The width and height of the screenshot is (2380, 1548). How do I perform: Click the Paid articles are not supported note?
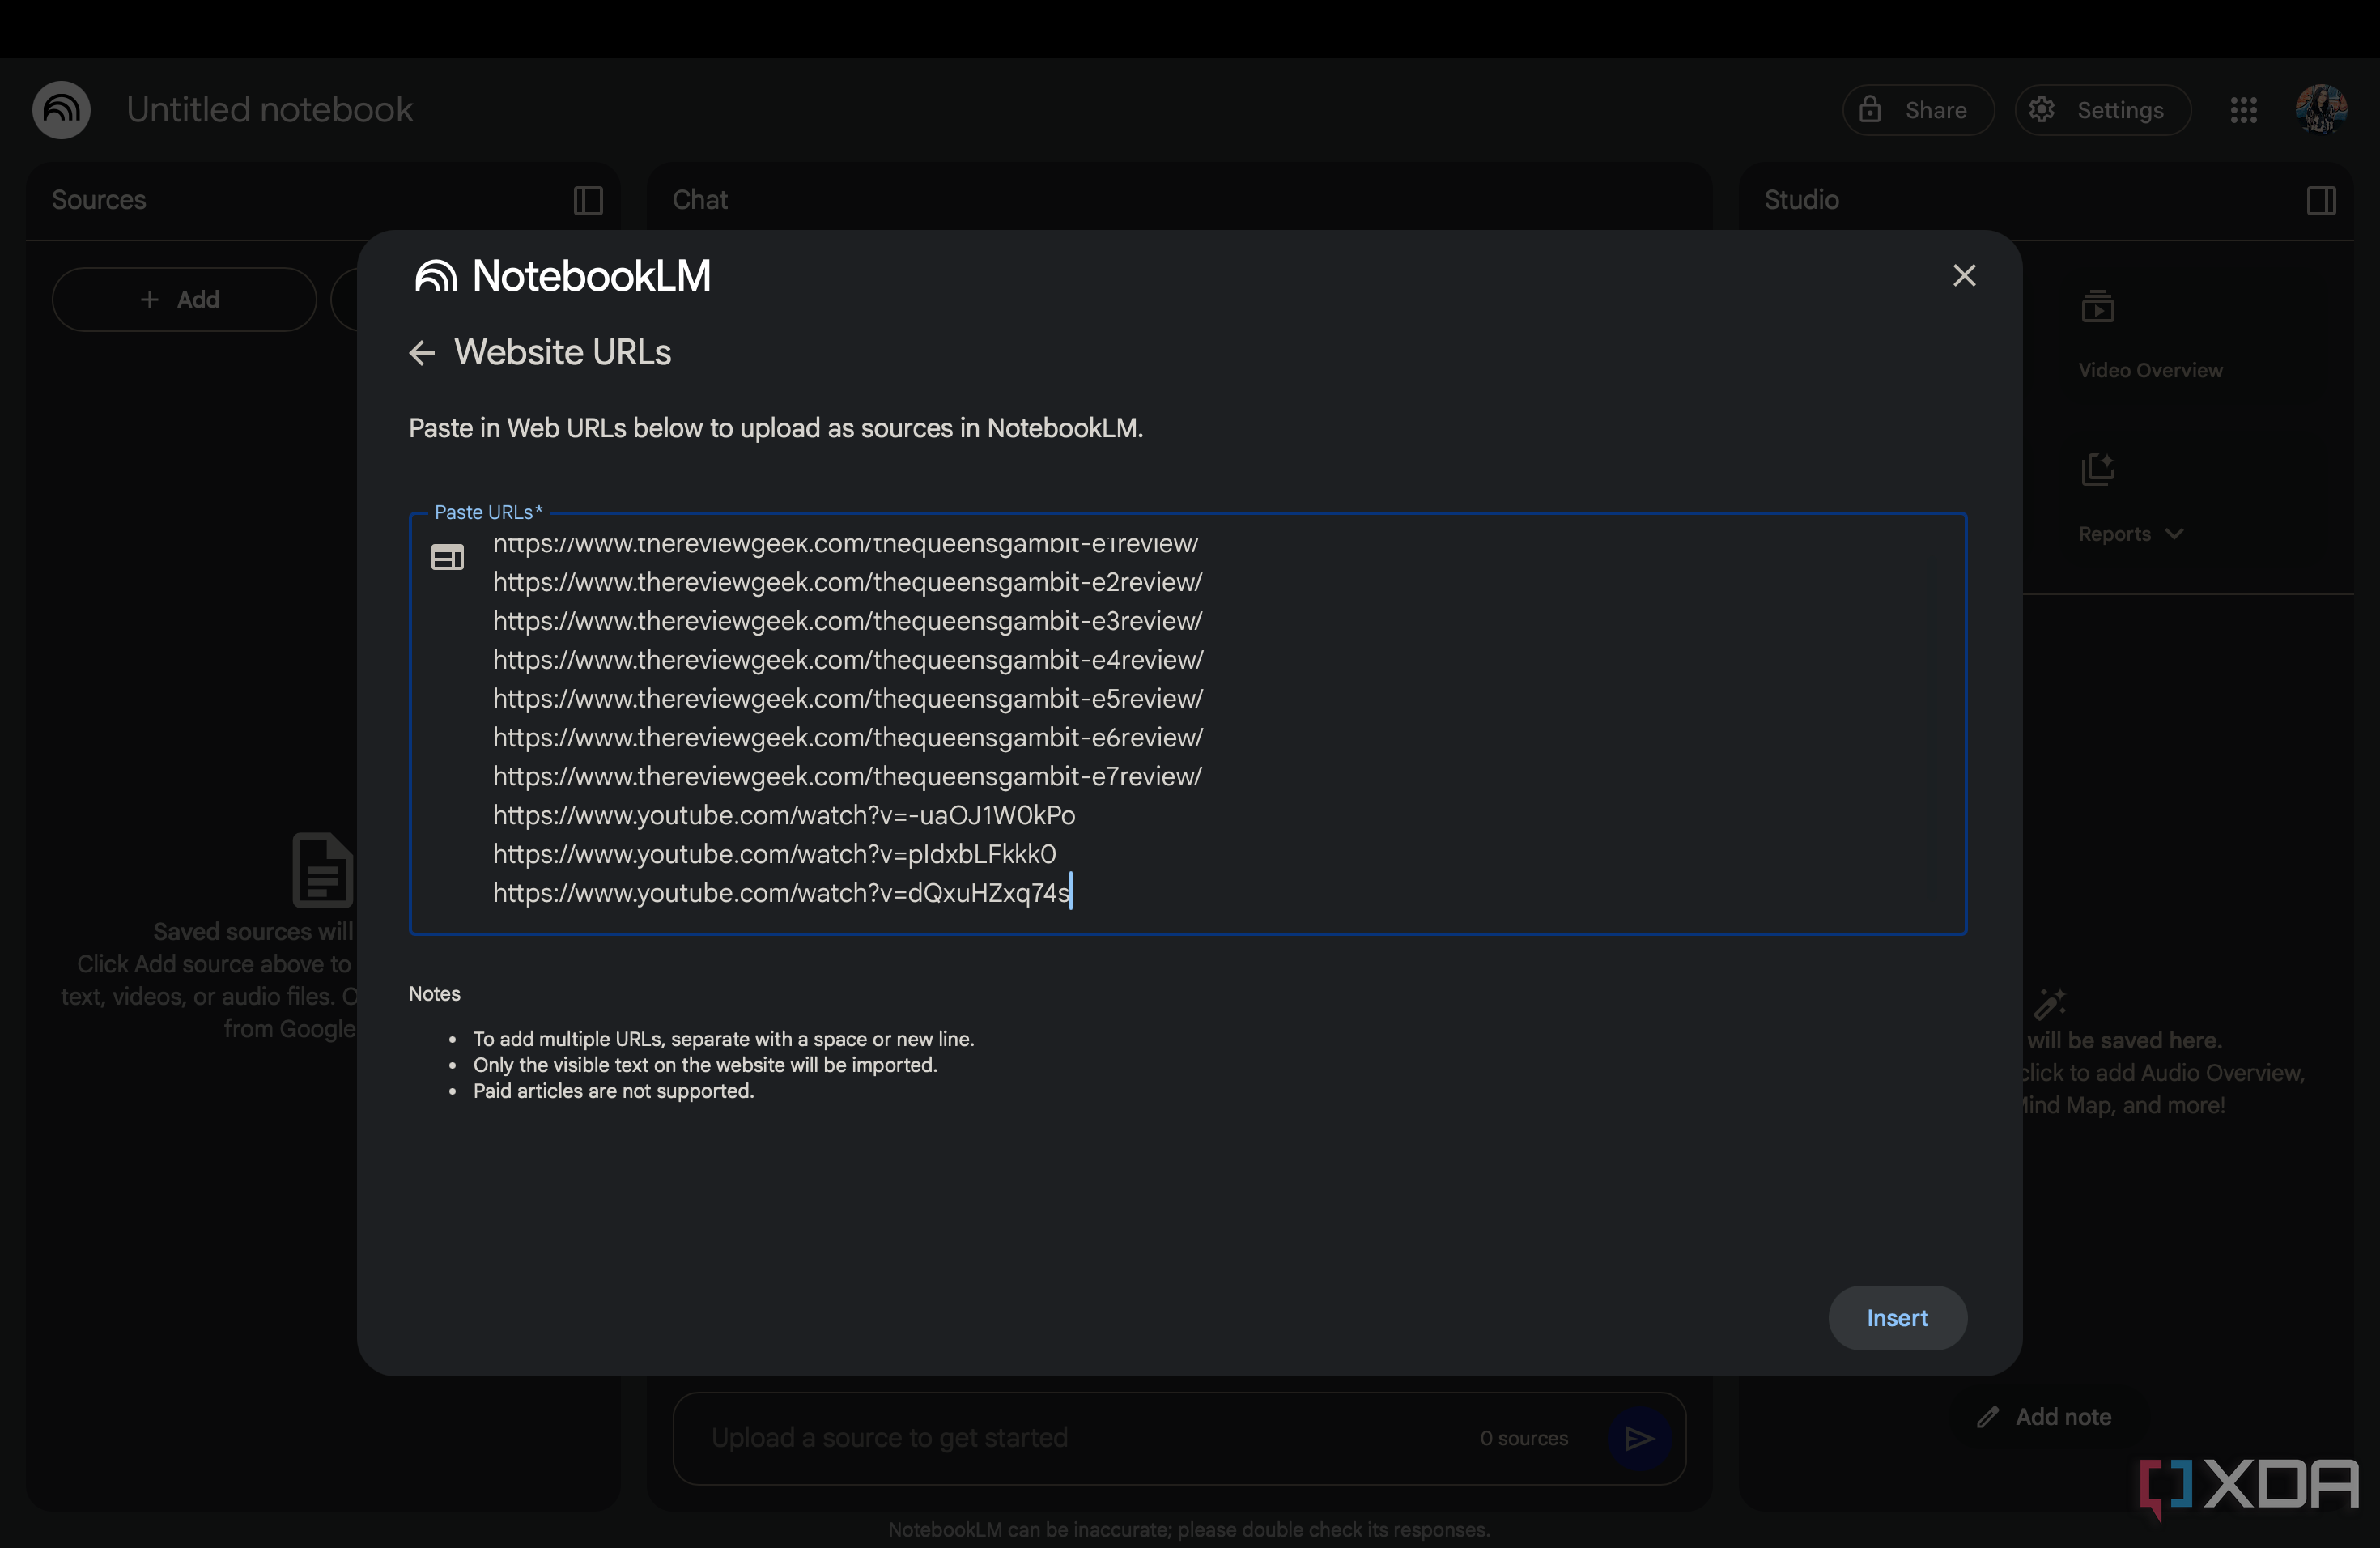[x=613, y=1091]
